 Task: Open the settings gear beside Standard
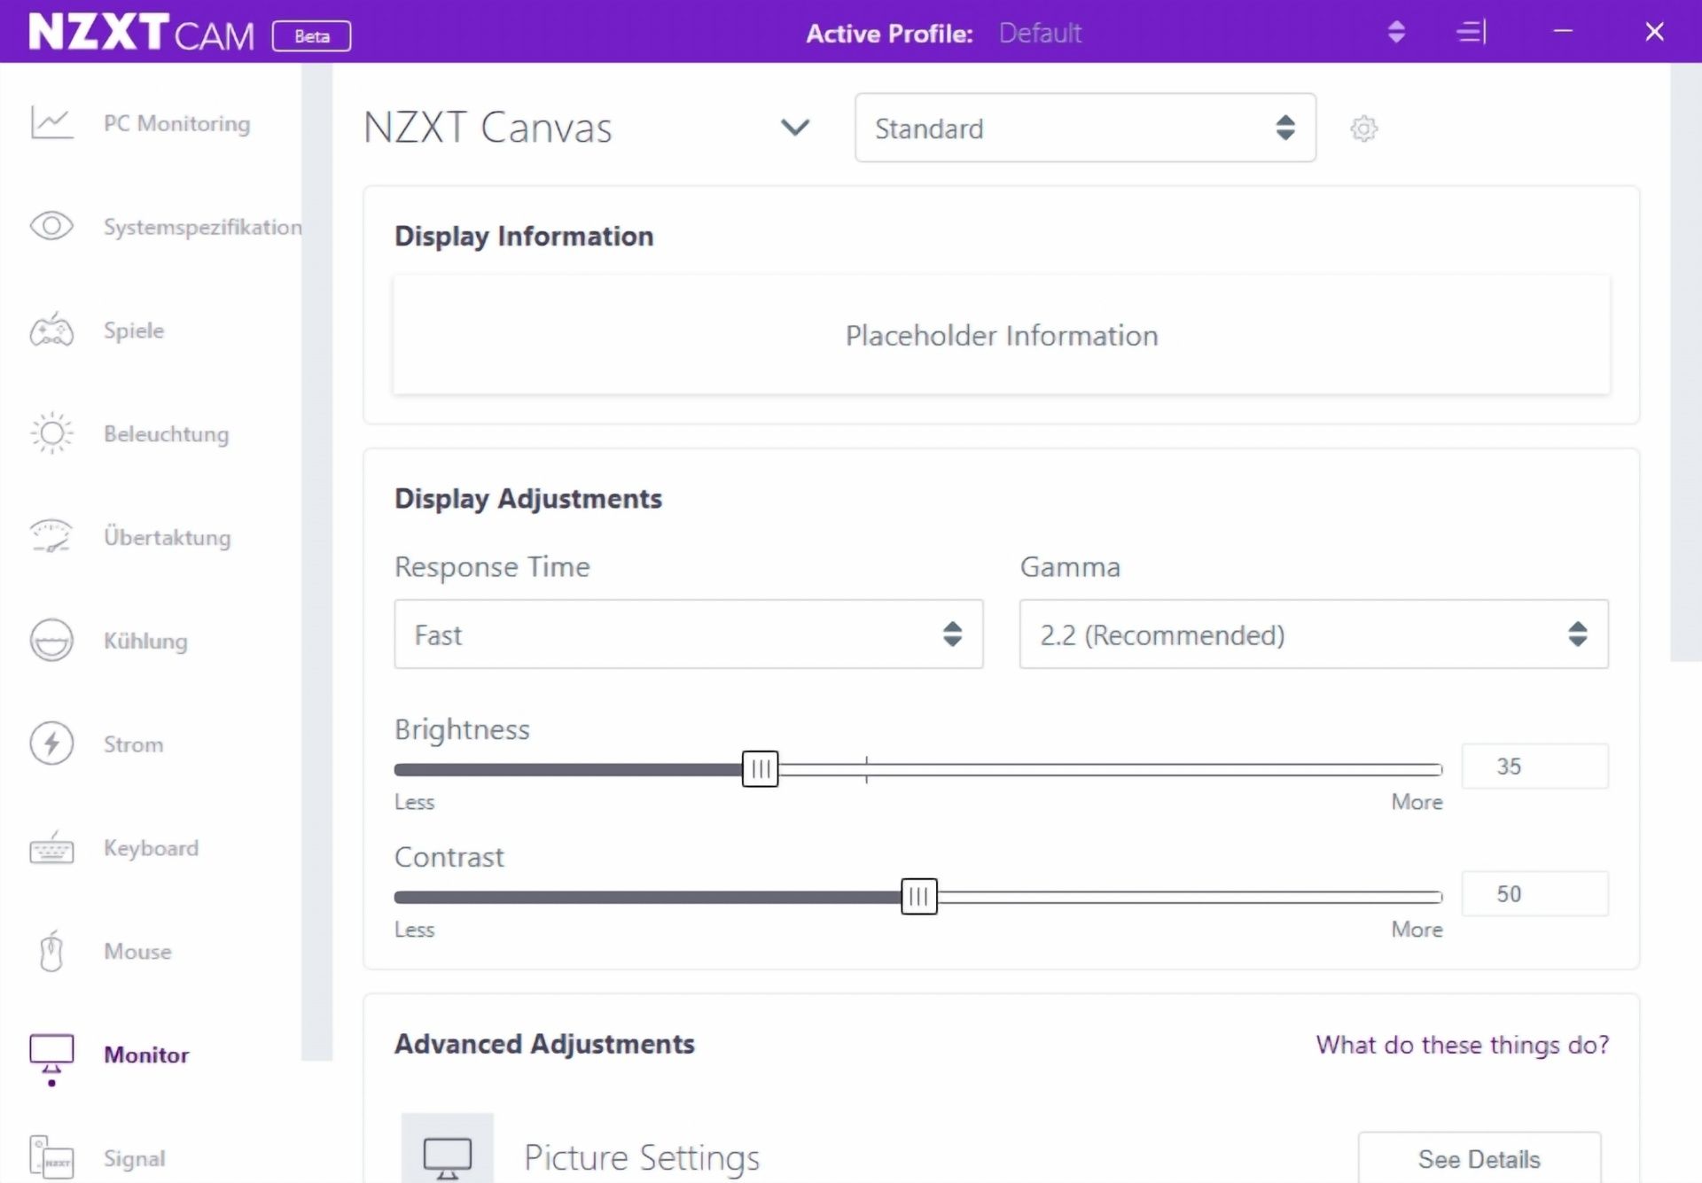[1363, 128]
